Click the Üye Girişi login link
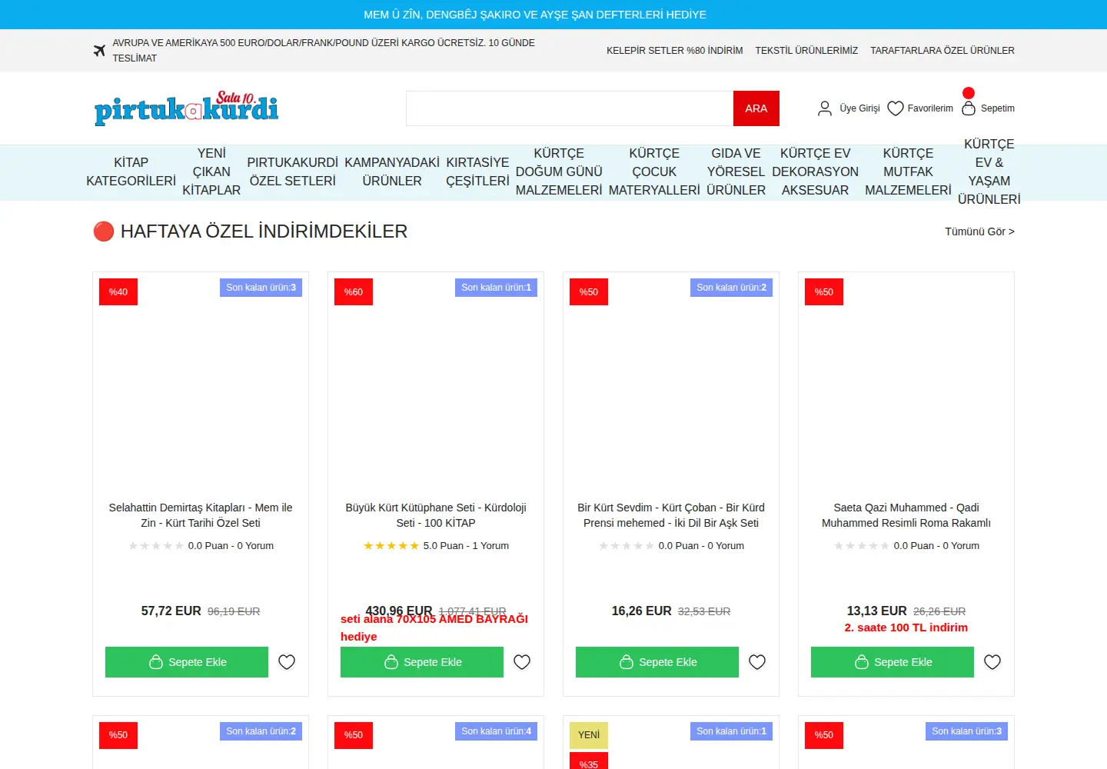The image size is (1107, 769). (859, 108)
